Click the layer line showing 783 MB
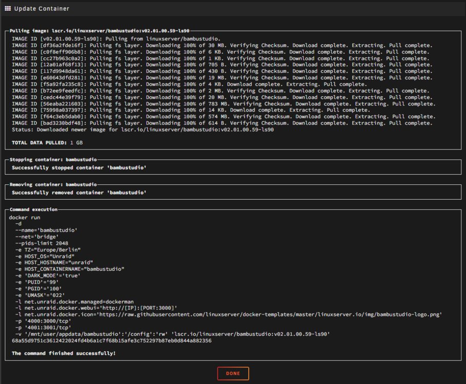 pos(224,104)
